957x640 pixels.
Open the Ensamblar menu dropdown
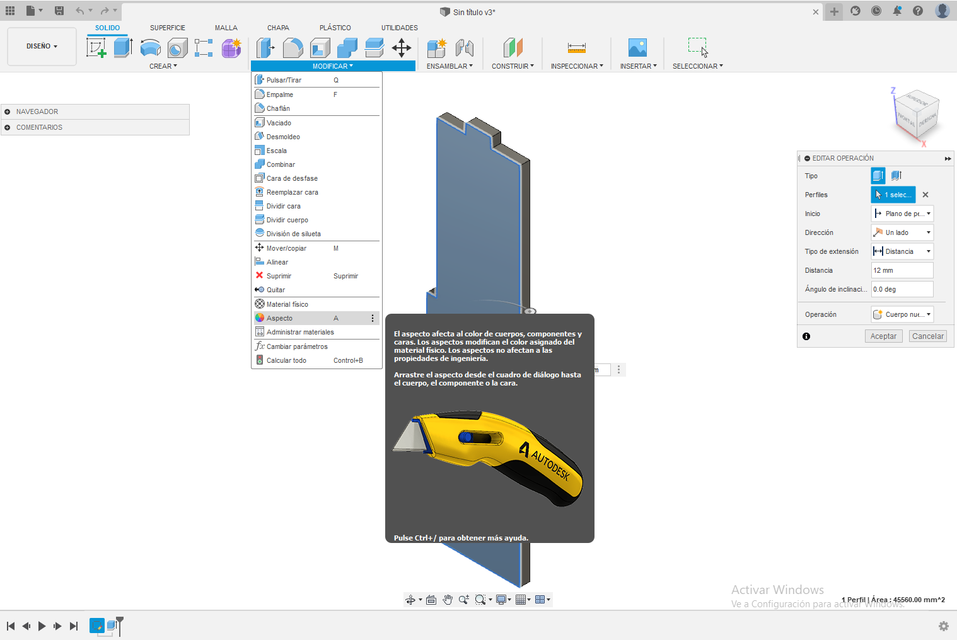449,66
